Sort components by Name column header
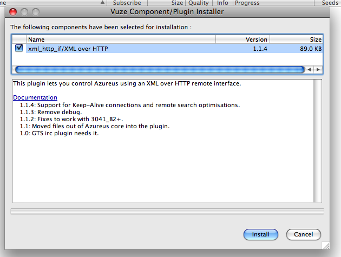The width and height of the screenshot is (341, 257). [x=121, y=39]
